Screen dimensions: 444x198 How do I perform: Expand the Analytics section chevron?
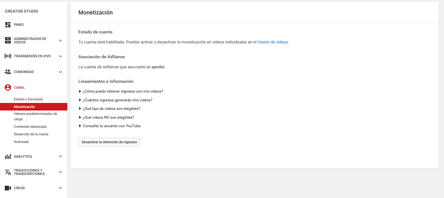[60, 156]
